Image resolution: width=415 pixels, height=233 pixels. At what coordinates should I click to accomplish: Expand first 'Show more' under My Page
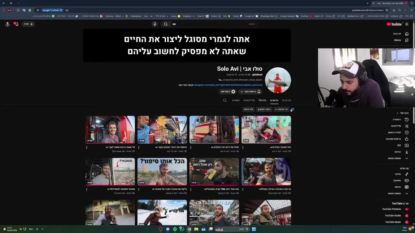click(398, 158)
